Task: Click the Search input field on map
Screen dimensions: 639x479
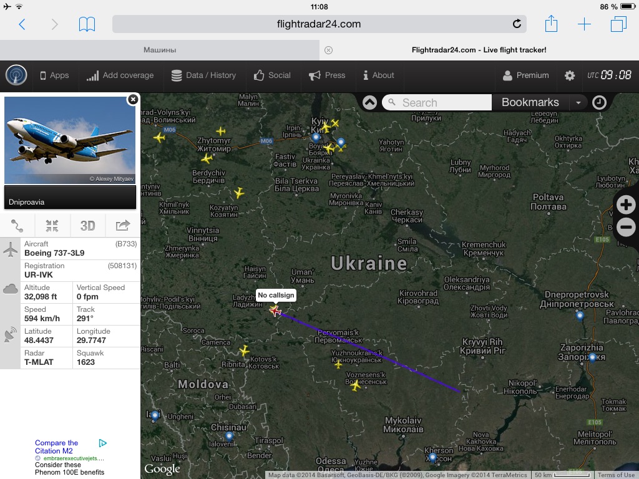Action: [x=437, y=103]
